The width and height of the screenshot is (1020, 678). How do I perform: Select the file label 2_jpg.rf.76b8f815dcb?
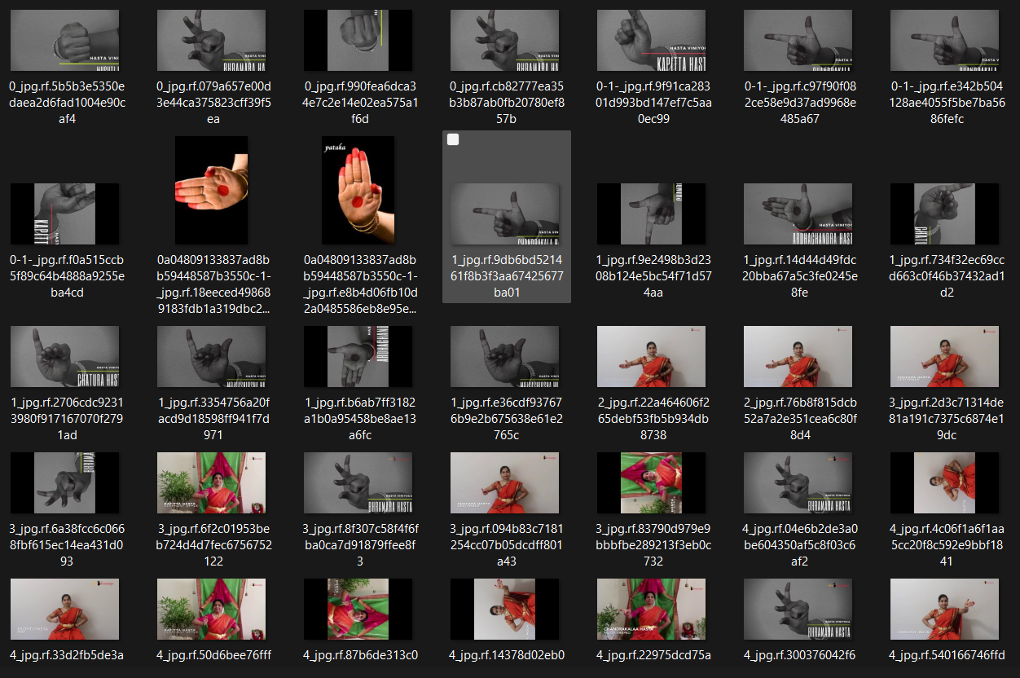(x=798, y=419)
